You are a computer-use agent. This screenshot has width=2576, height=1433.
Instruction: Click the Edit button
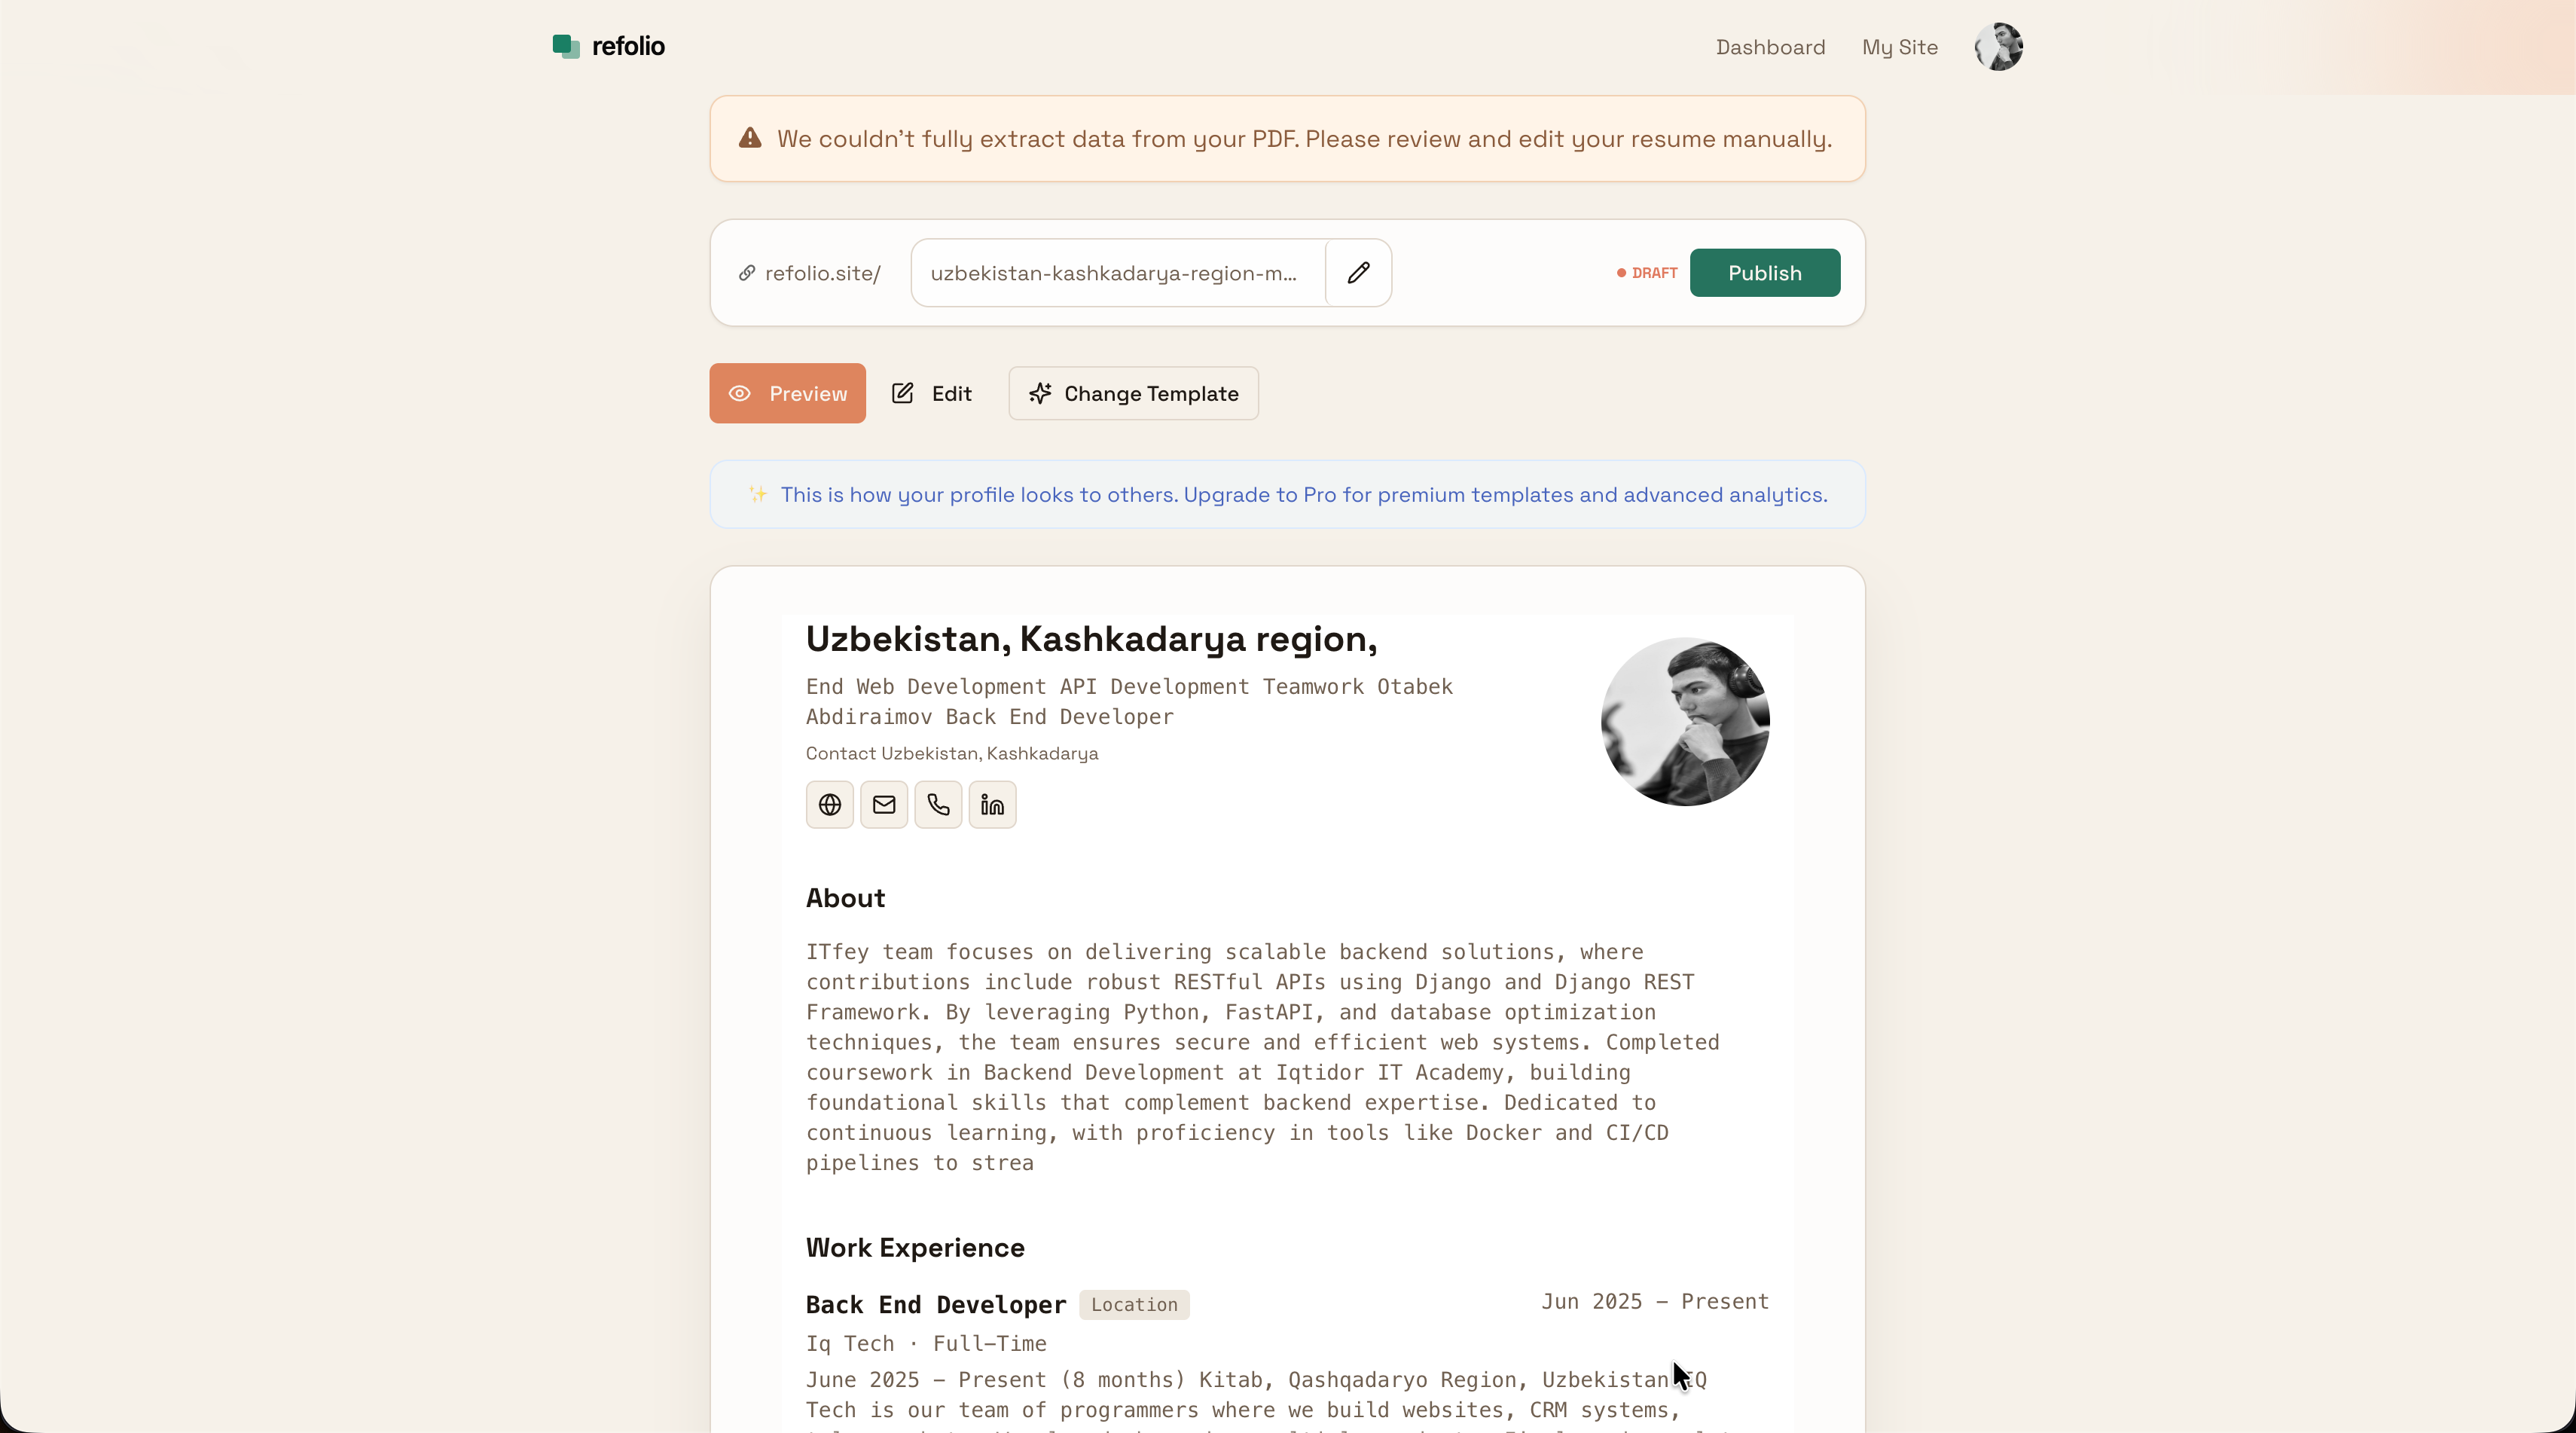click(931, 393)
